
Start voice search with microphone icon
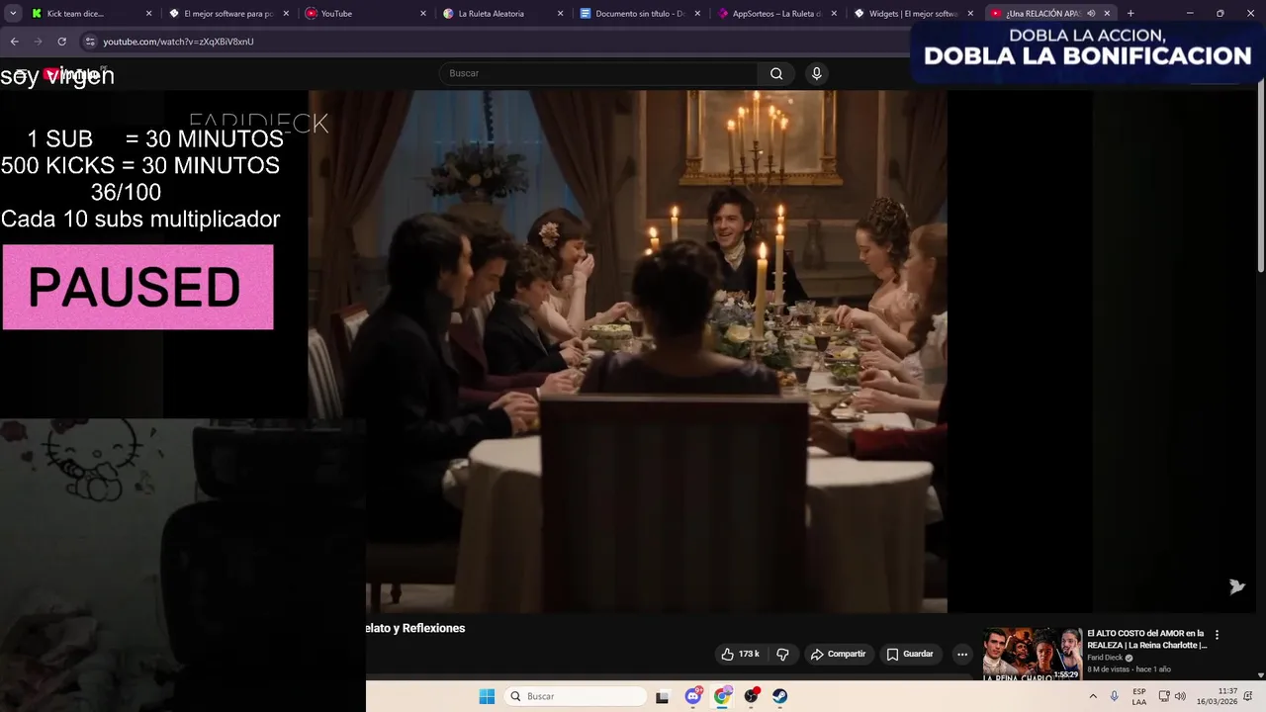[x=816, y=73]
